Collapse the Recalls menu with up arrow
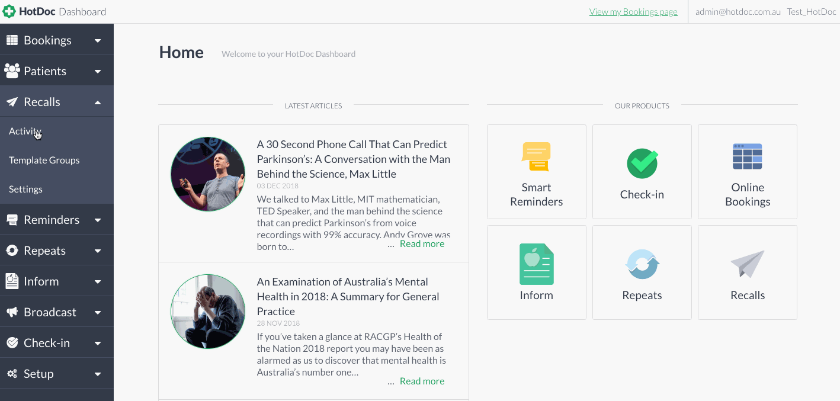Screen dimensions: 840x401 point(98,102)
